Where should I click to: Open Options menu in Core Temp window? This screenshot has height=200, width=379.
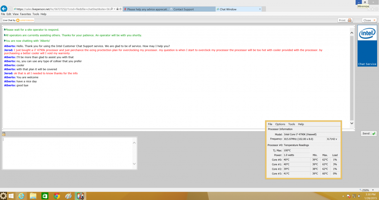pos(280,124)
